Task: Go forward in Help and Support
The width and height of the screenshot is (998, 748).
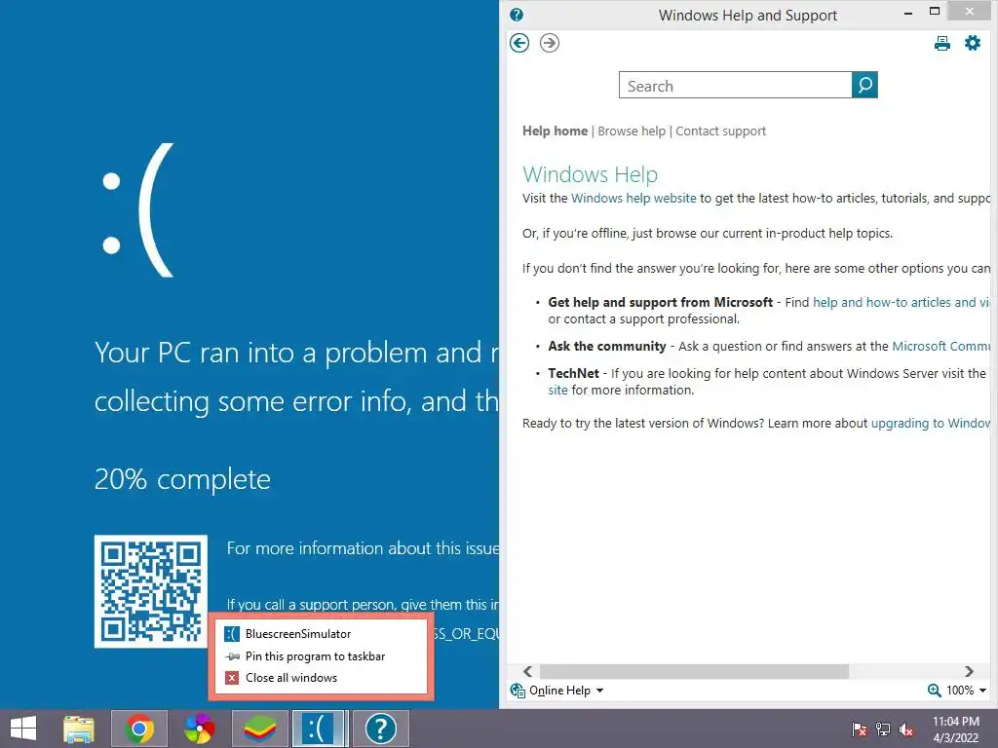Action: click(550, 43)
